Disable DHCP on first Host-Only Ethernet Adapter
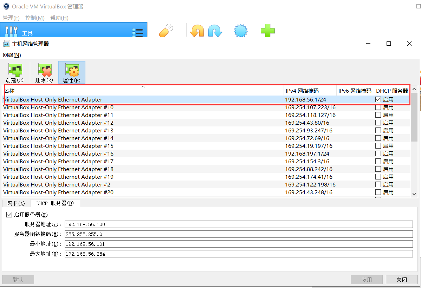Viewport: 421px width, 288px height. [x=378, y=100]
